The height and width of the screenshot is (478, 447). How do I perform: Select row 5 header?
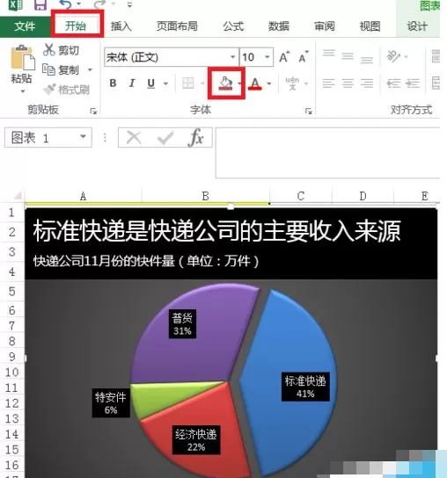[x=12, y=292]
